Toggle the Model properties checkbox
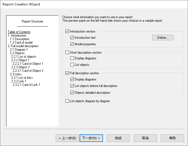This screenshot has height=146, width=188. [72, 44]
